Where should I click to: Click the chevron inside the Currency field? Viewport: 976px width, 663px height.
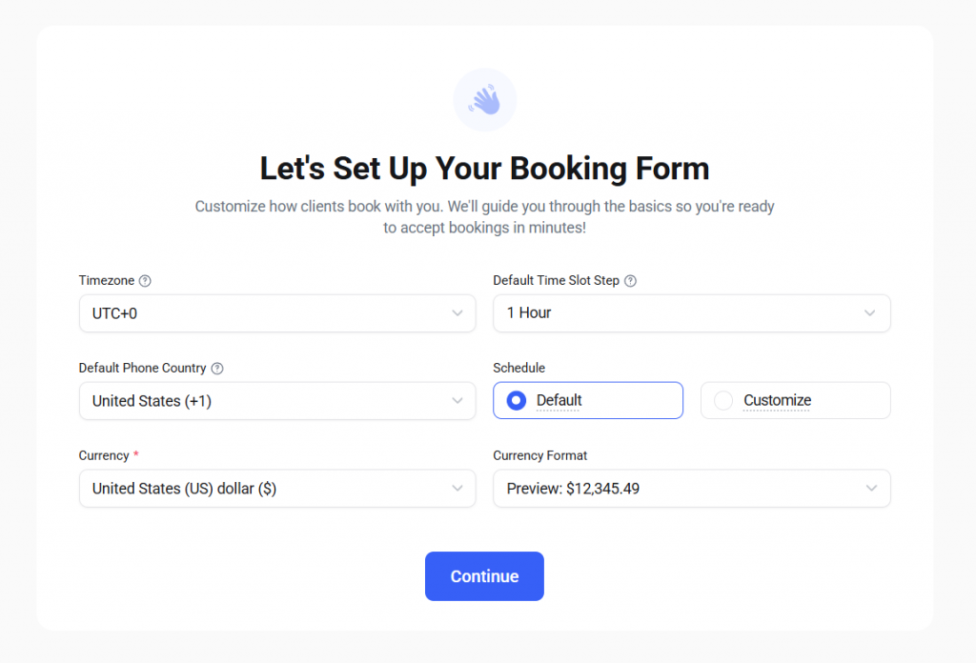click(458, 488)
